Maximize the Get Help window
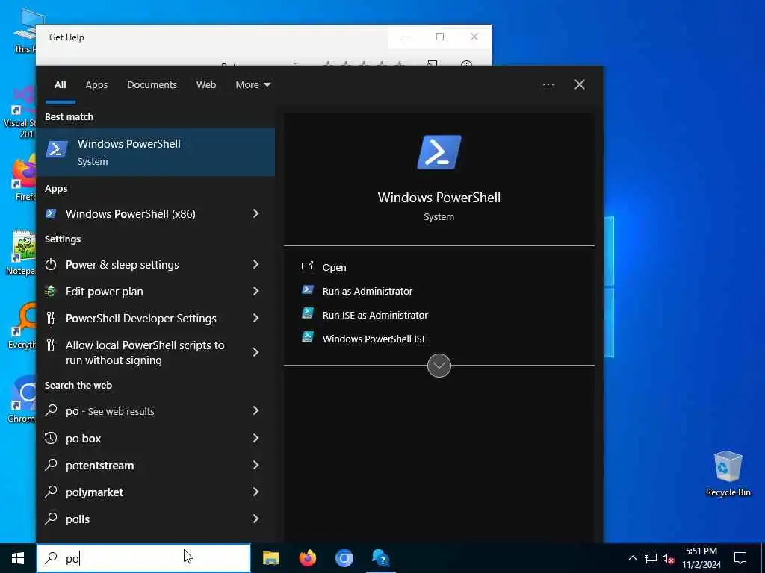The image size is (765, 573). click(440, 37)
